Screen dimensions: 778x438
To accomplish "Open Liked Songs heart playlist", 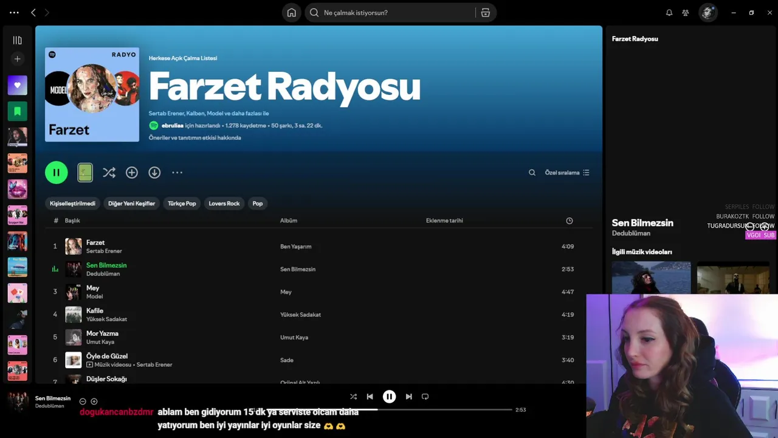I will tap(17, 85).
